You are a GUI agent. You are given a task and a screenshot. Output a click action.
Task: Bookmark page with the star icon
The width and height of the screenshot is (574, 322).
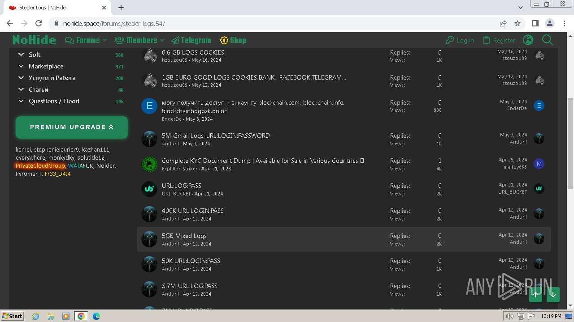coord(517,23)
